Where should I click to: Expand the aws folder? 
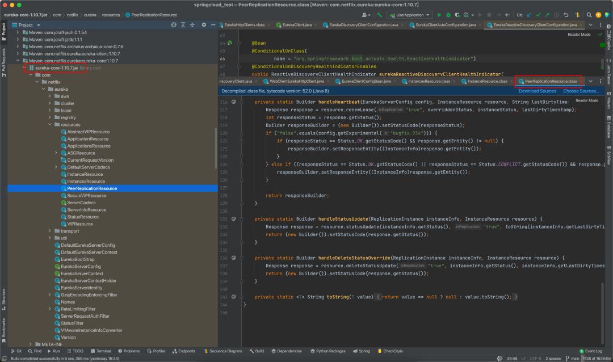tap(50, 96)
